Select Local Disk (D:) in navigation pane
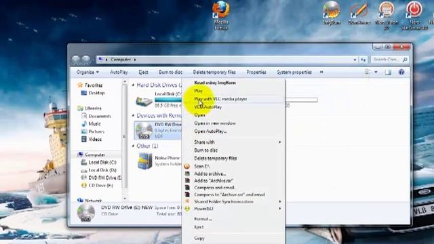Screen dimensions: 434x244 (x=102, y=170)
